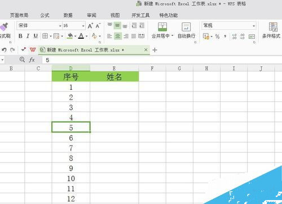The image size is (282, 204).
Task: Click the 自动换行 wrap text icon
Action: [186, 27]
